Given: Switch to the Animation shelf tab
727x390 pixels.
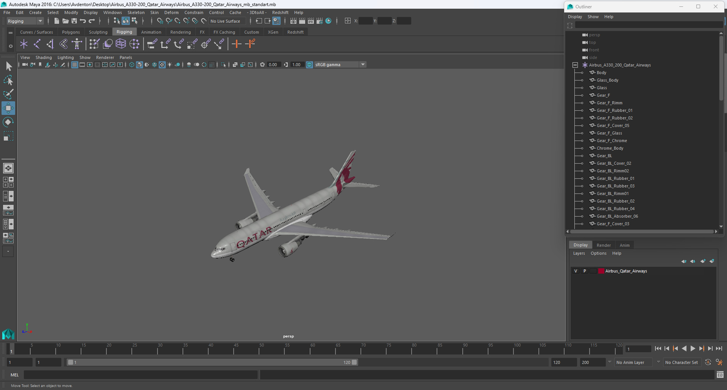Looking at the screenshot, I should coord(151,32).
